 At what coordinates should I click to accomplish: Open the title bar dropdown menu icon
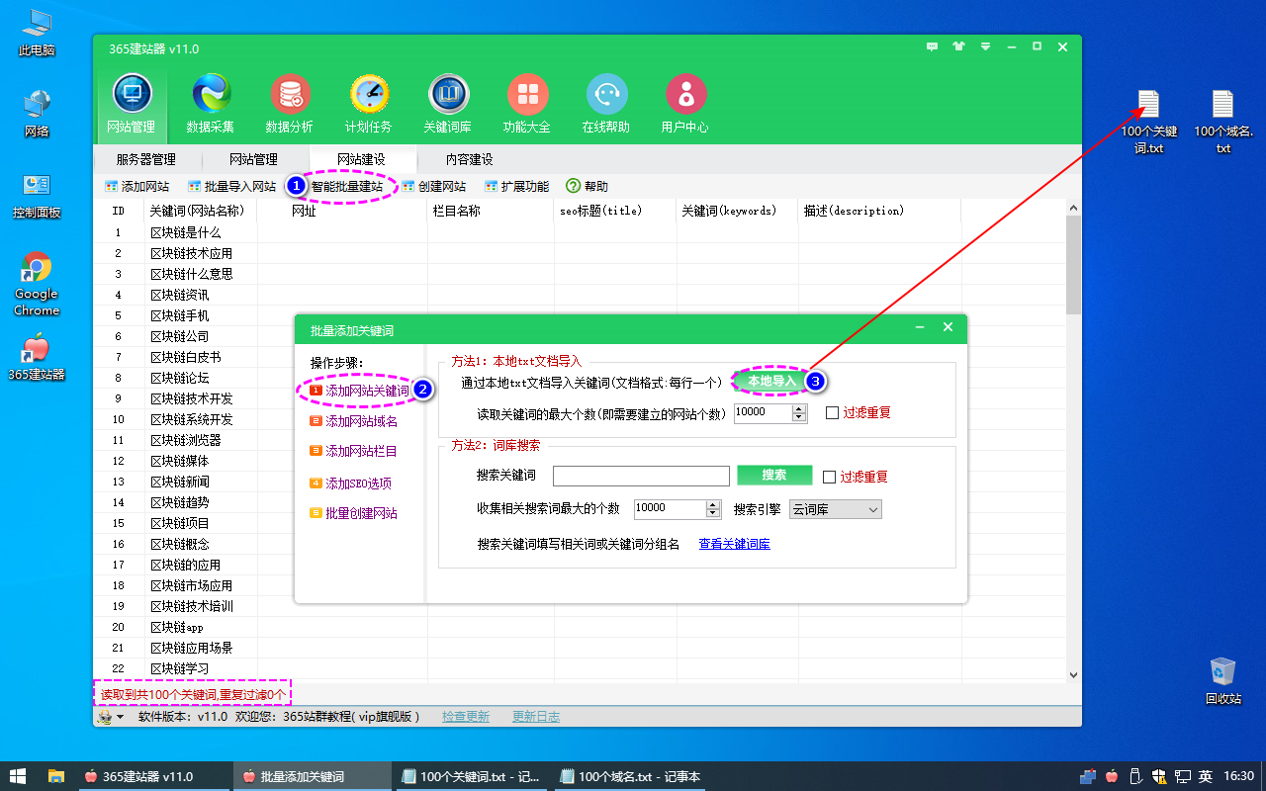(985, 46)
